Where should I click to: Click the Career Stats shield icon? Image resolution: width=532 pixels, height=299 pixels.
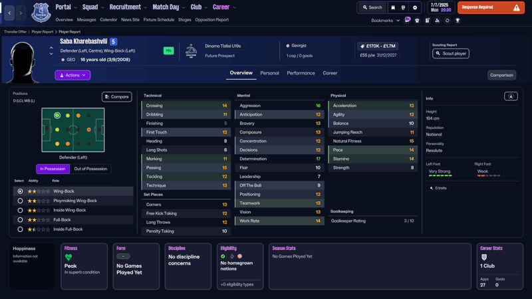484,257
